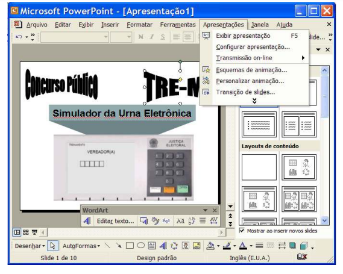Viewport: 343px width, 274px height.
Task: Choose Exibir apresentação from the menu
Action: pyautogui.click(x=255, y=36)
